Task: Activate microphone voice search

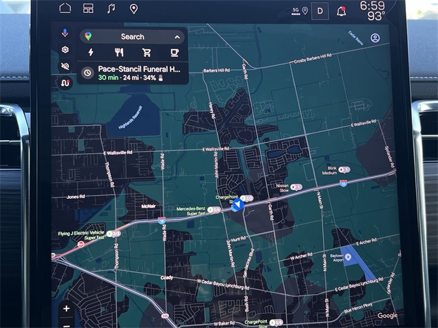Action: 65,33
